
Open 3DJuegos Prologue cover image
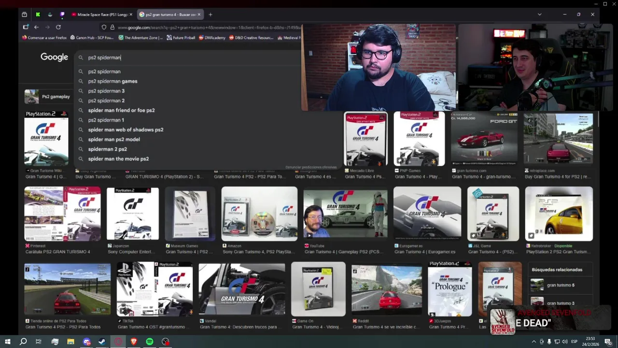[450, 289]
